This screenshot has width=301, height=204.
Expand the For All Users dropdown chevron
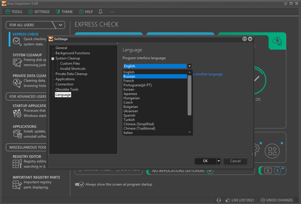point(60,25)
